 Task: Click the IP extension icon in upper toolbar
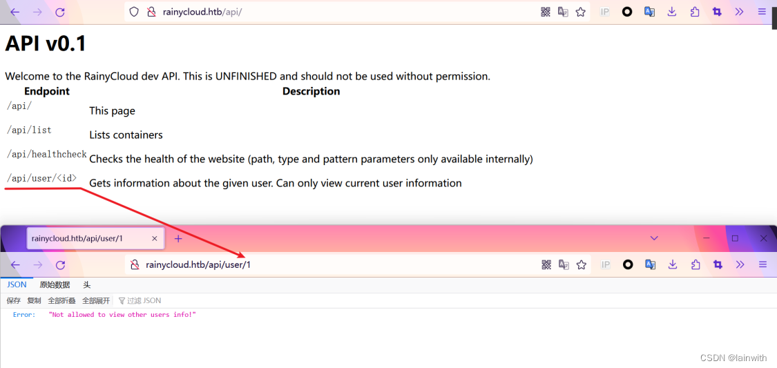click(604, 12)
